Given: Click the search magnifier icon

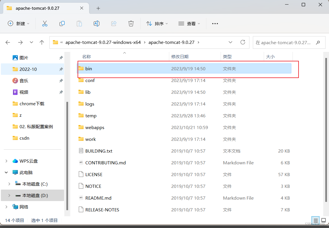Looking at the screenshot, I should tap(318, 42).
